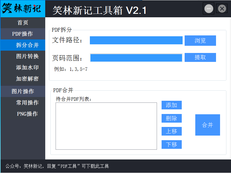The image size is (231, 173).
Task: Click 提取 to extract pages
Action: (200, 57)
